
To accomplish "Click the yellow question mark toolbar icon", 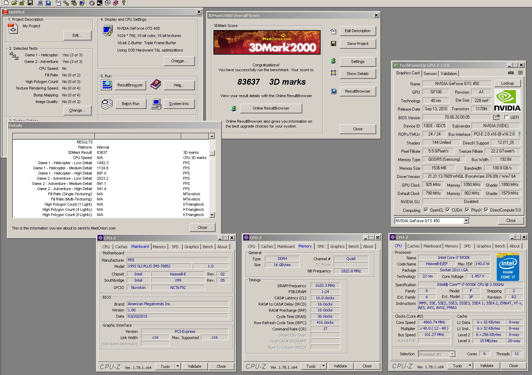I will point(123,3).
